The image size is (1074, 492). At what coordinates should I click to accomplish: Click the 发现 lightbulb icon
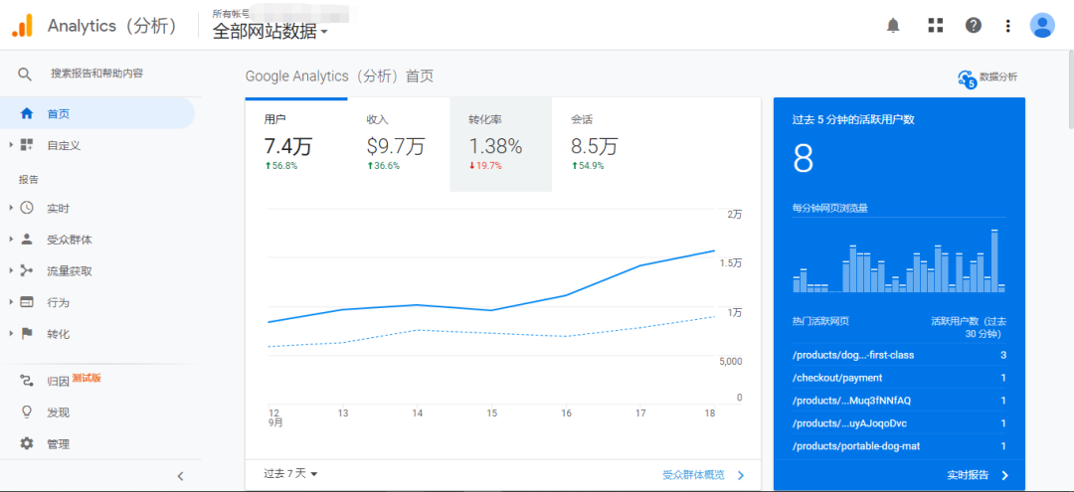27,411
